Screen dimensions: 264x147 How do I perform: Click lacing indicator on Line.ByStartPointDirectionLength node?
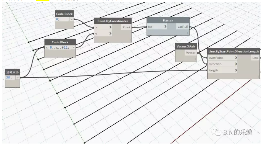[258, 77]
